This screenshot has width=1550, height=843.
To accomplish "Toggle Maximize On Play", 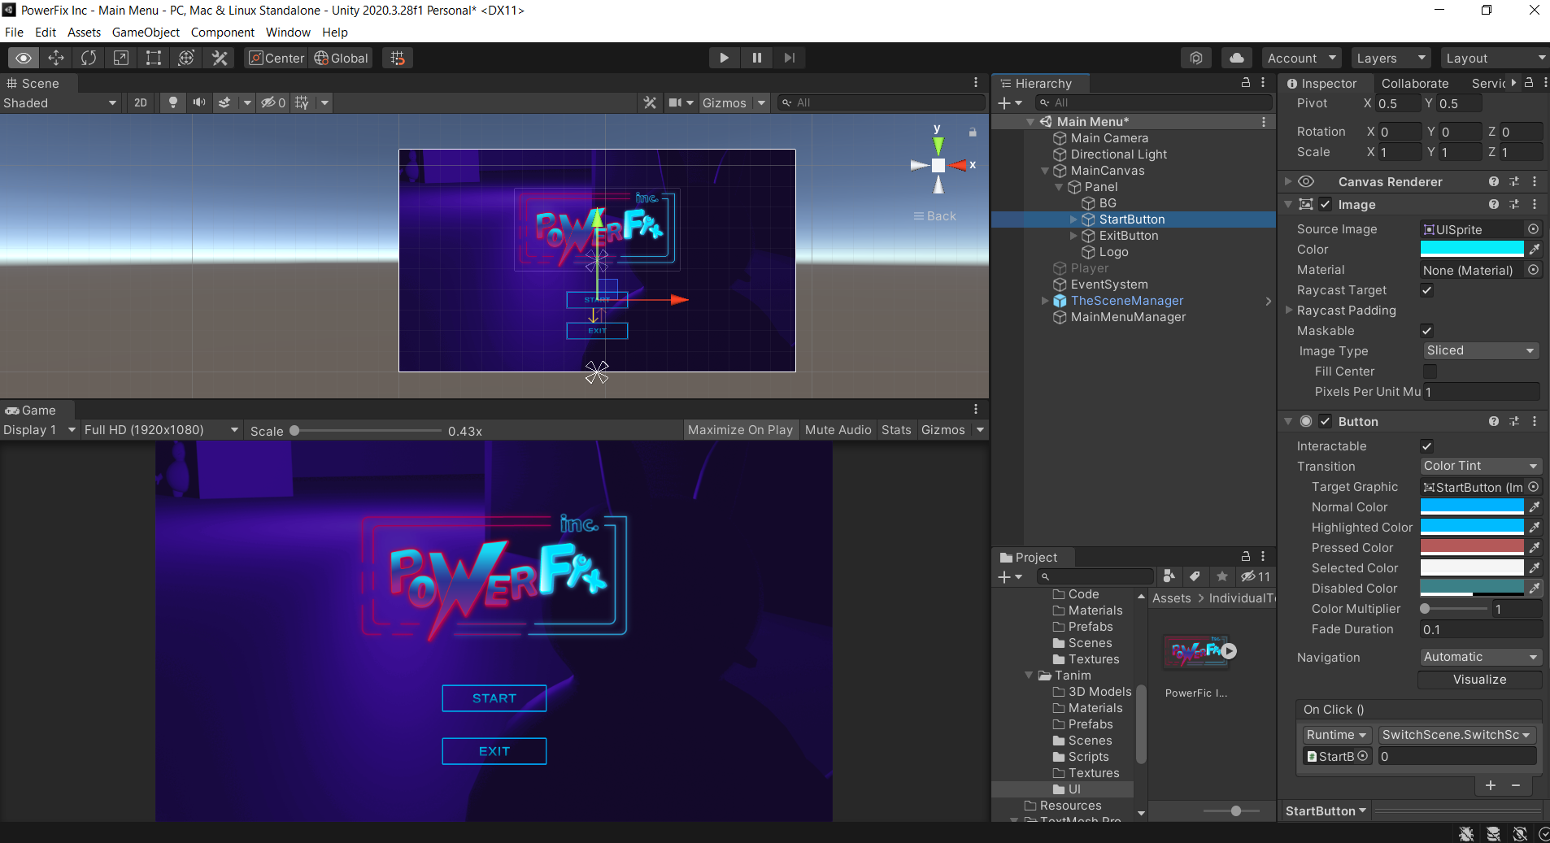I will coord(740,430).
